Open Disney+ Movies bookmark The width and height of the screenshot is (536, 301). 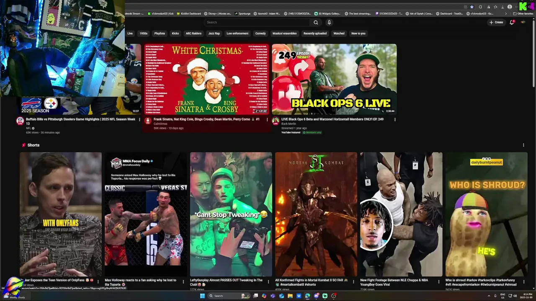[217, 13]
